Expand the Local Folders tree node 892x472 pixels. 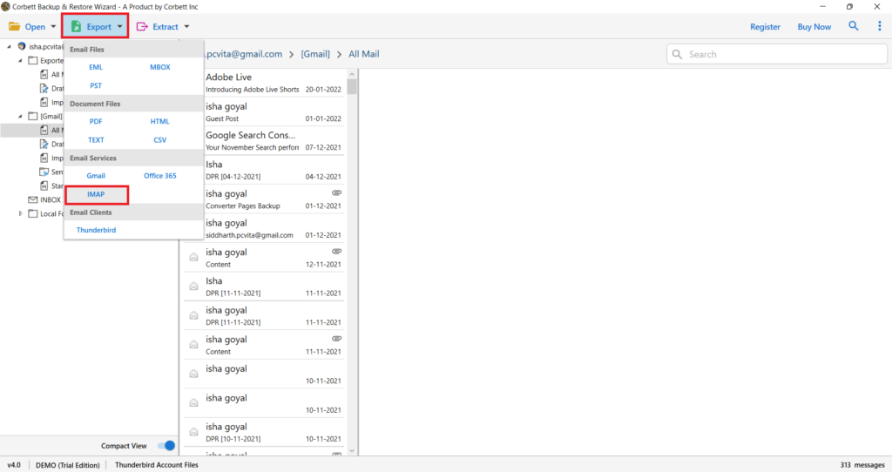point(21,213)
